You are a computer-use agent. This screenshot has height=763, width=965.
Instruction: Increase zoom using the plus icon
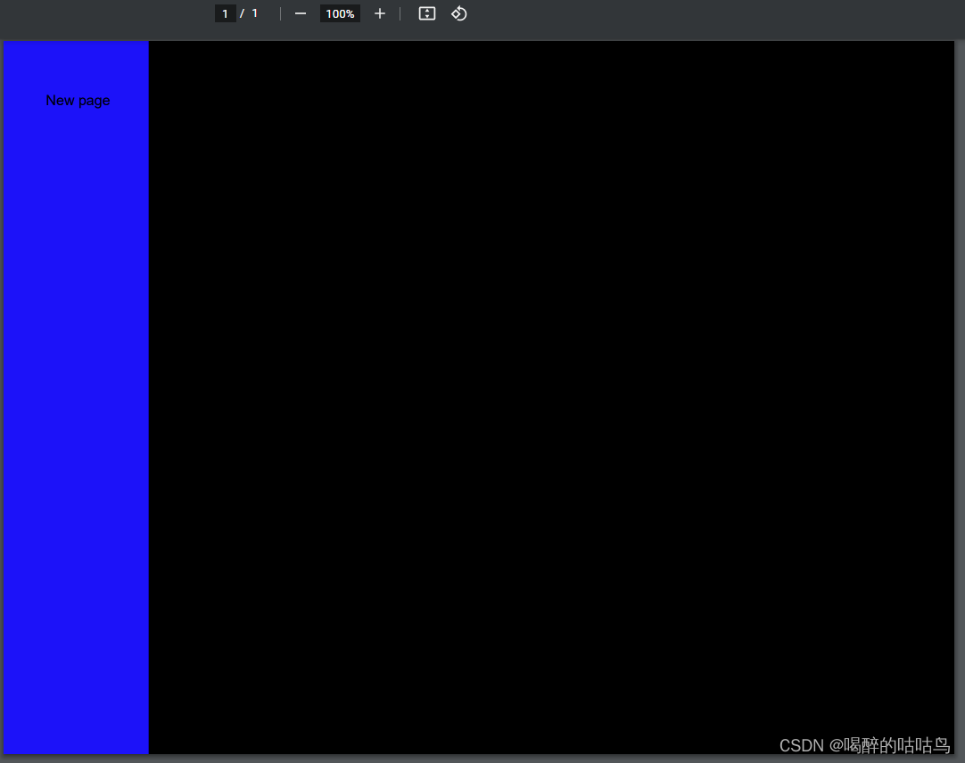(379, 13)
